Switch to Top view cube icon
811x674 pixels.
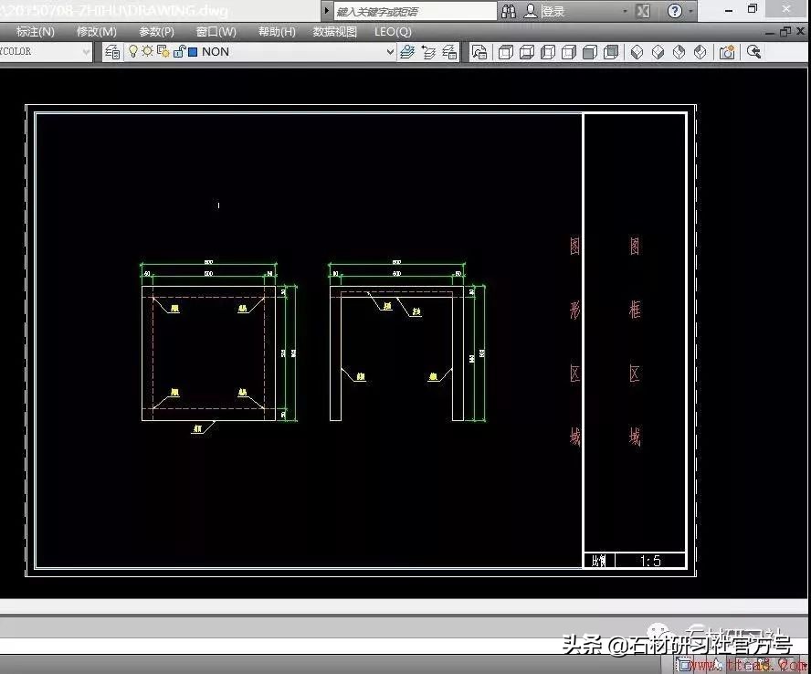click(506, 52)
